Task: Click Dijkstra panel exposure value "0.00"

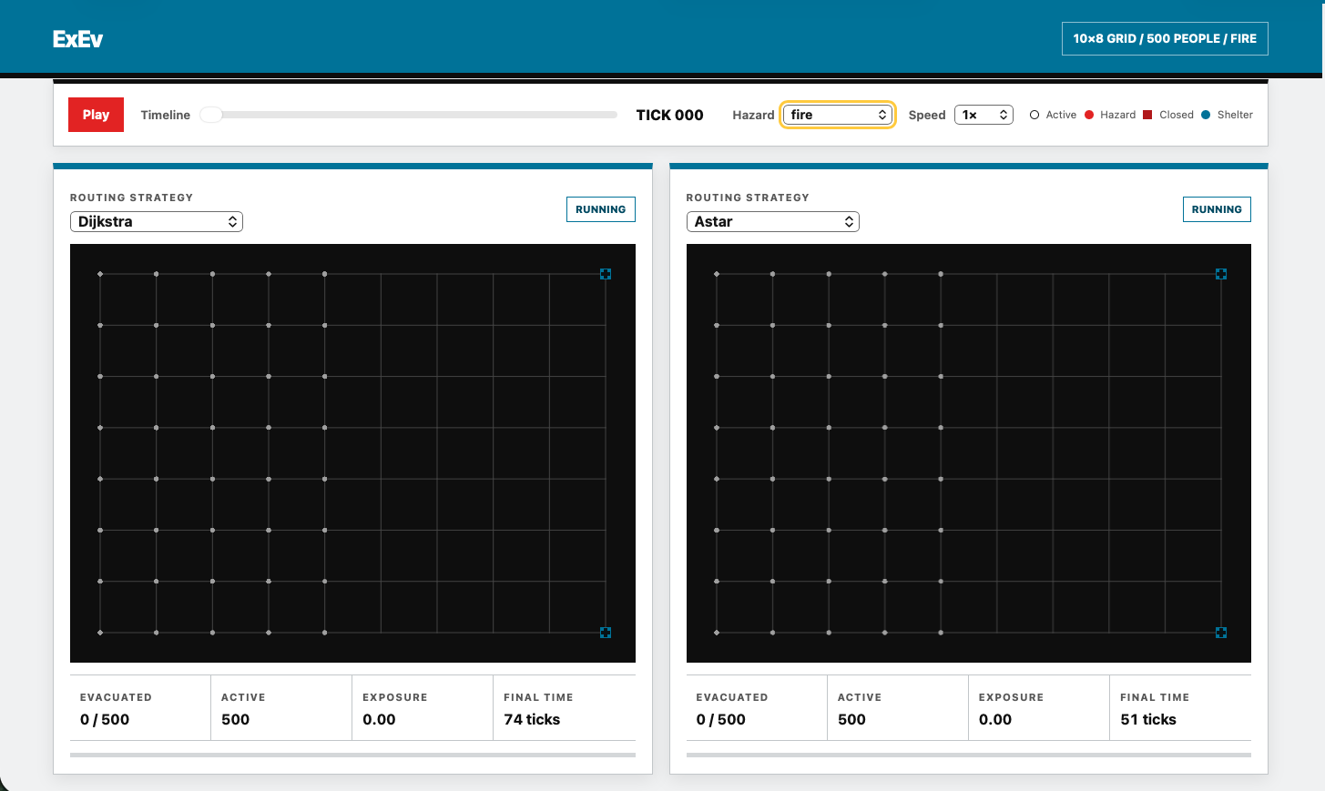Action: click(379, 719)
